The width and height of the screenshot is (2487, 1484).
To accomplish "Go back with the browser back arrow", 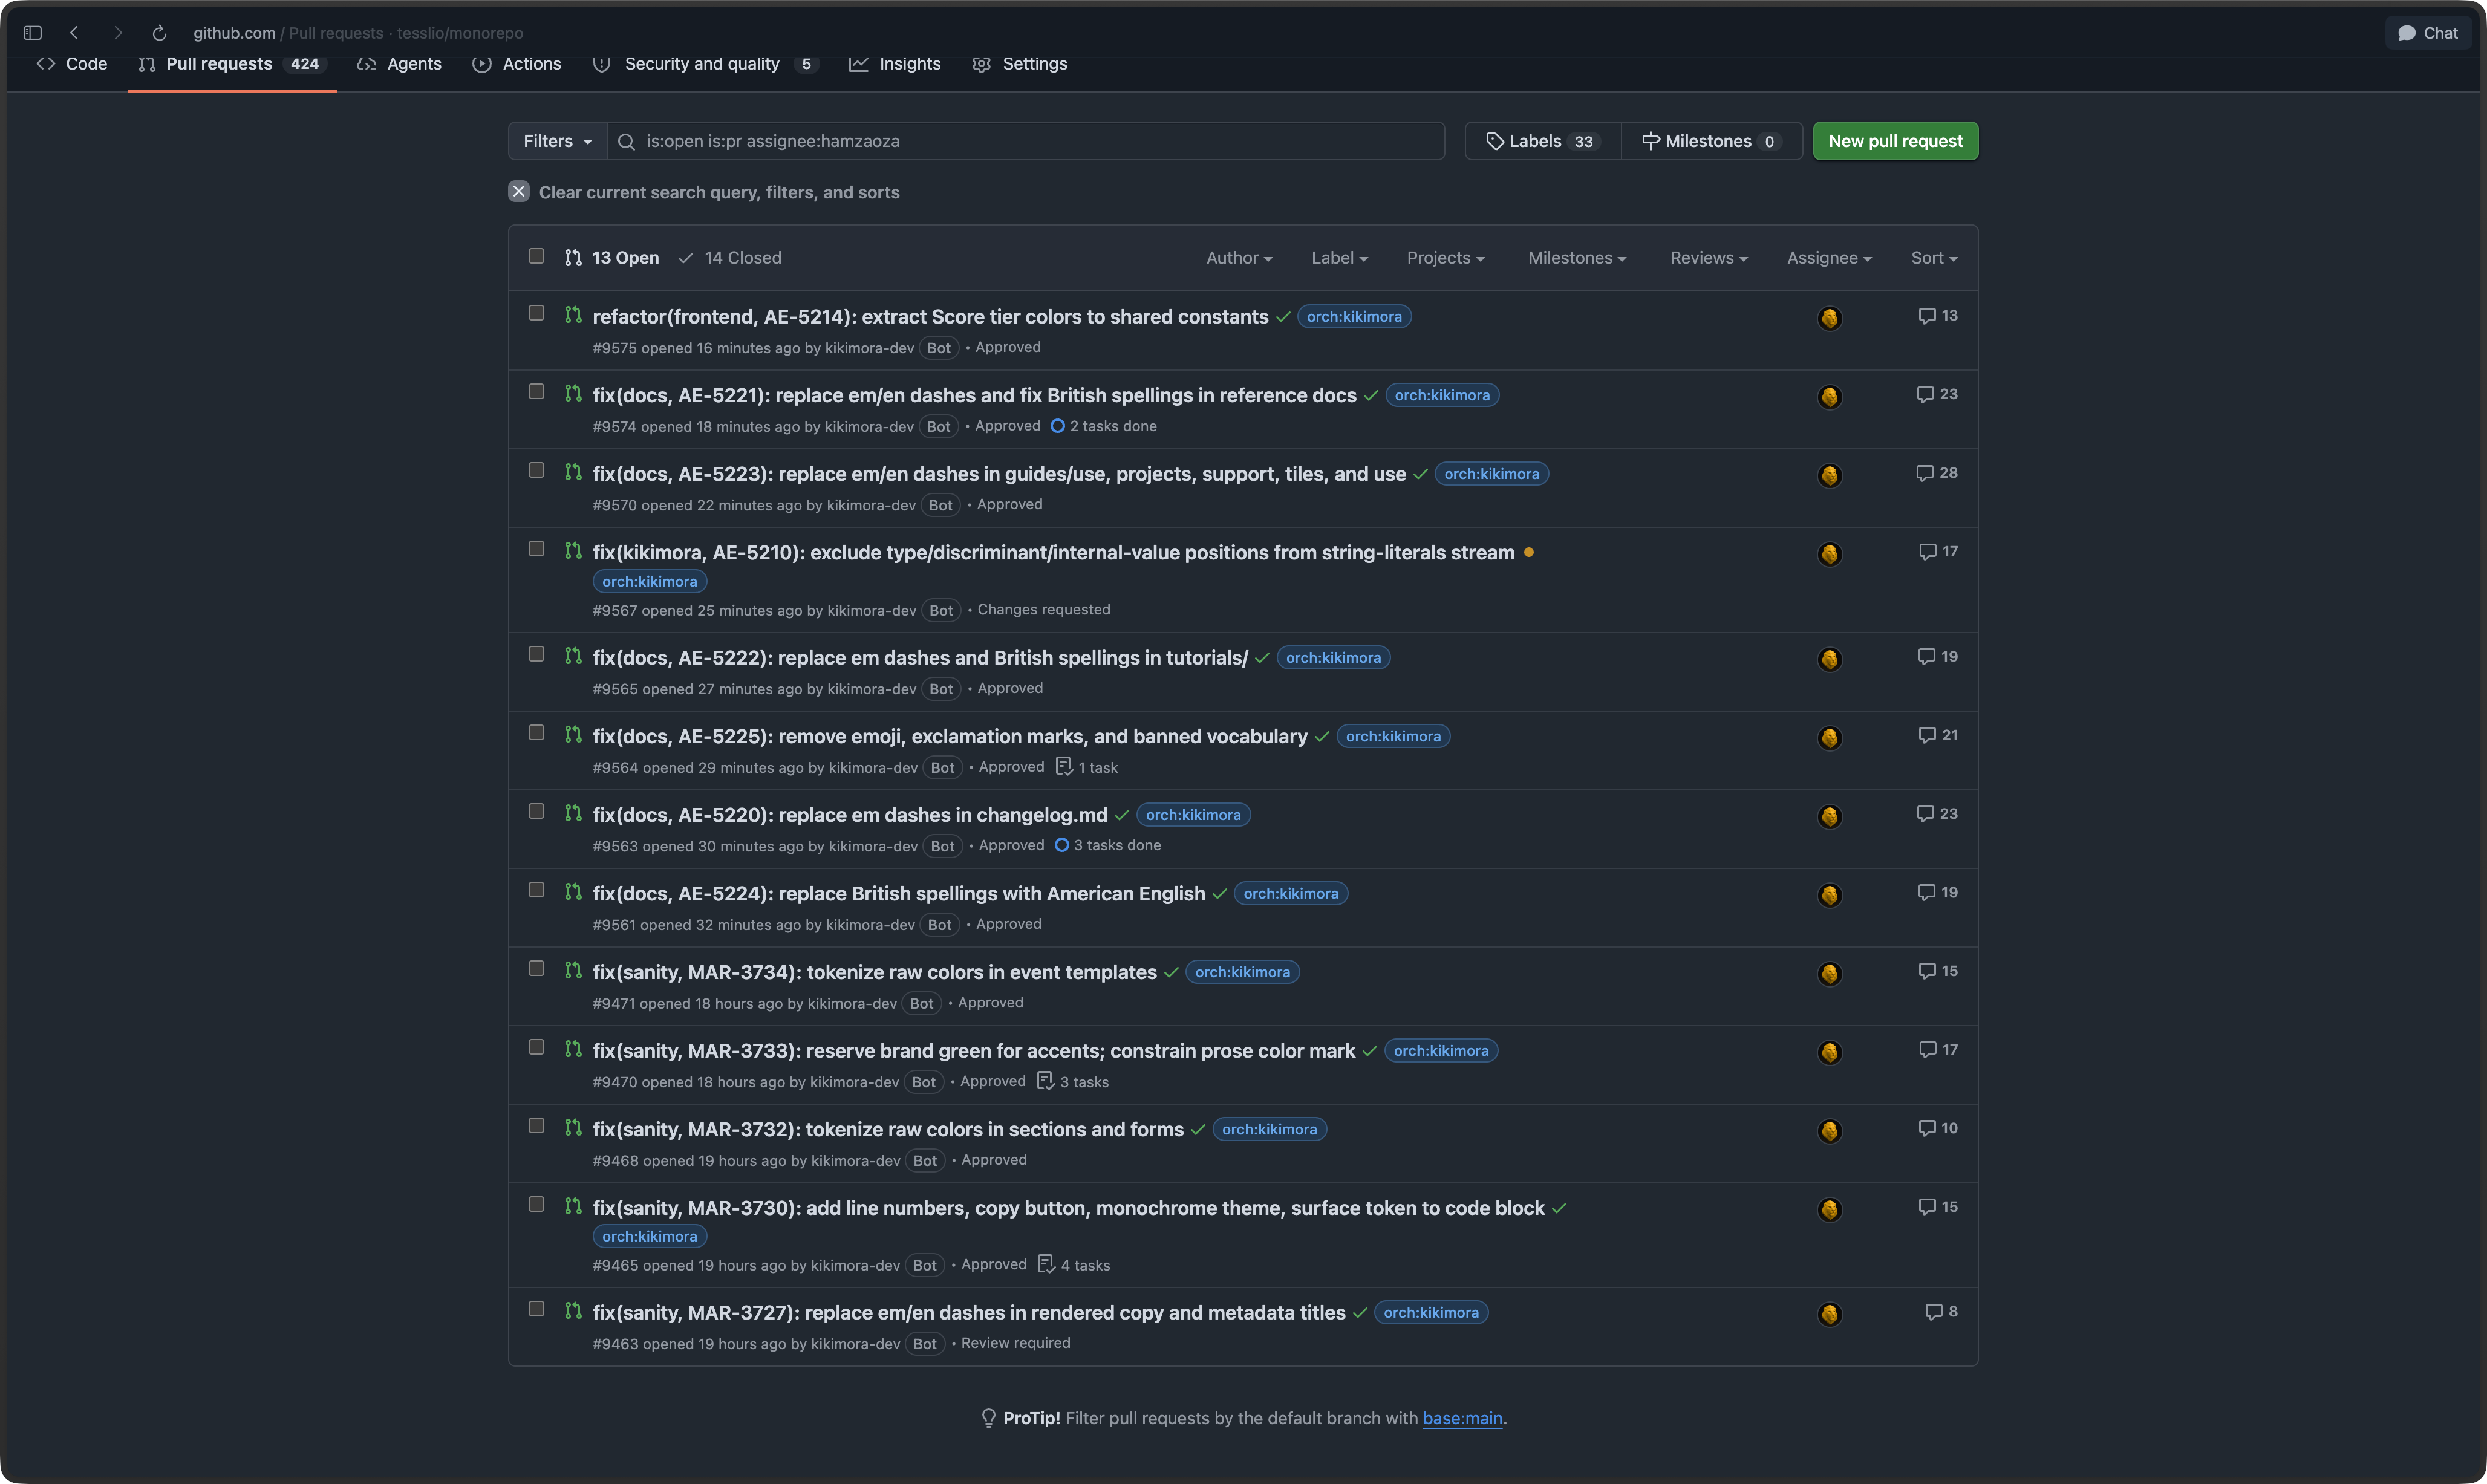I will pos(74,33).
